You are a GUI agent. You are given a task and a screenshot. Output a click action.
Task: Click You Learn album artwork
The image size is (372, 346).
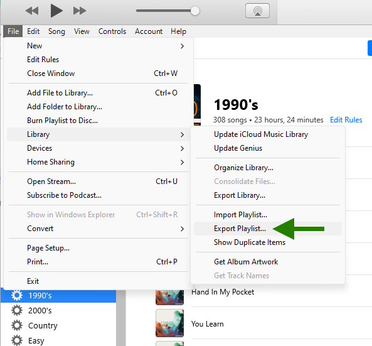click(169, 323)
